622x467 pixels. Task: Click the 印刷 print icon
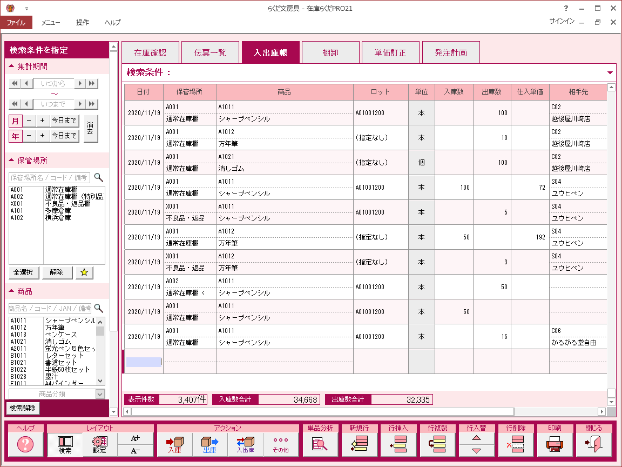pyautogui.click(x=555, y=445)
